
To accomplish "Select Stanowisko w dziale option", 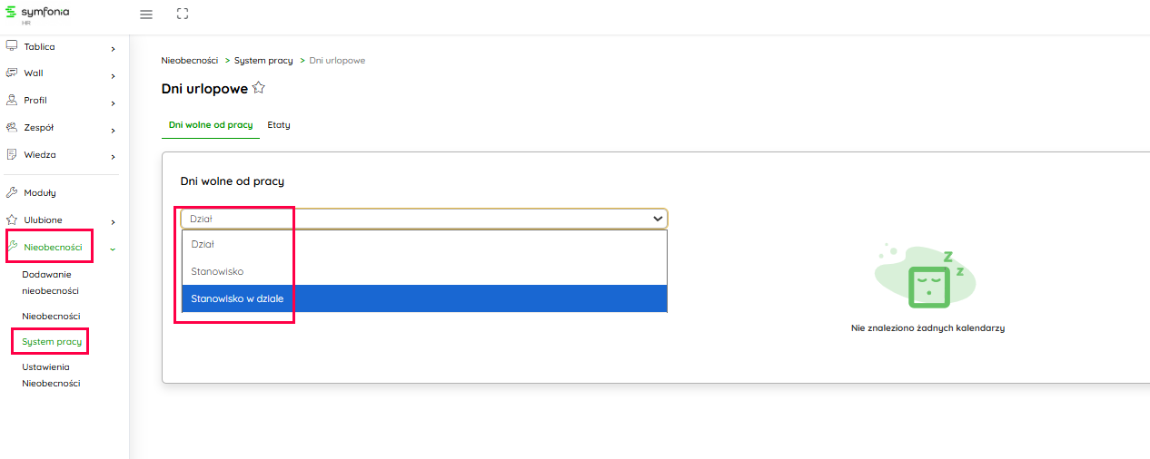I will tap(424, 298).
